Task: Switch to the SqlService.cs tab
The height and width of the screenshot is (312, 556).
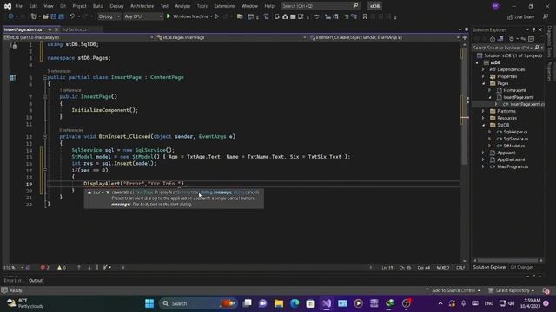Action: click(75, 29)
